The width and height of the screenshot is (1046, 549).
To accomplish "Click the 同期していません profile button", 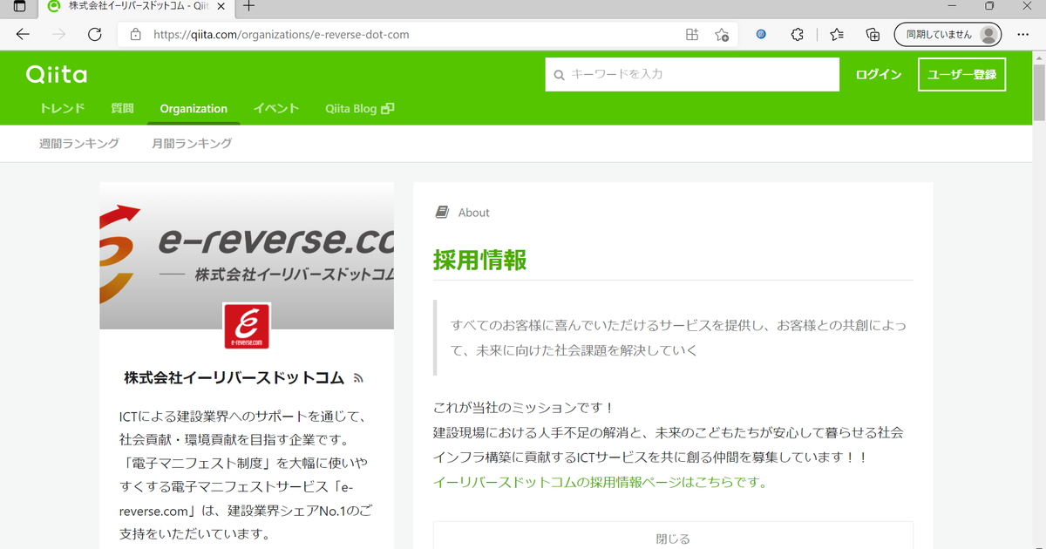I will point(948,35).
